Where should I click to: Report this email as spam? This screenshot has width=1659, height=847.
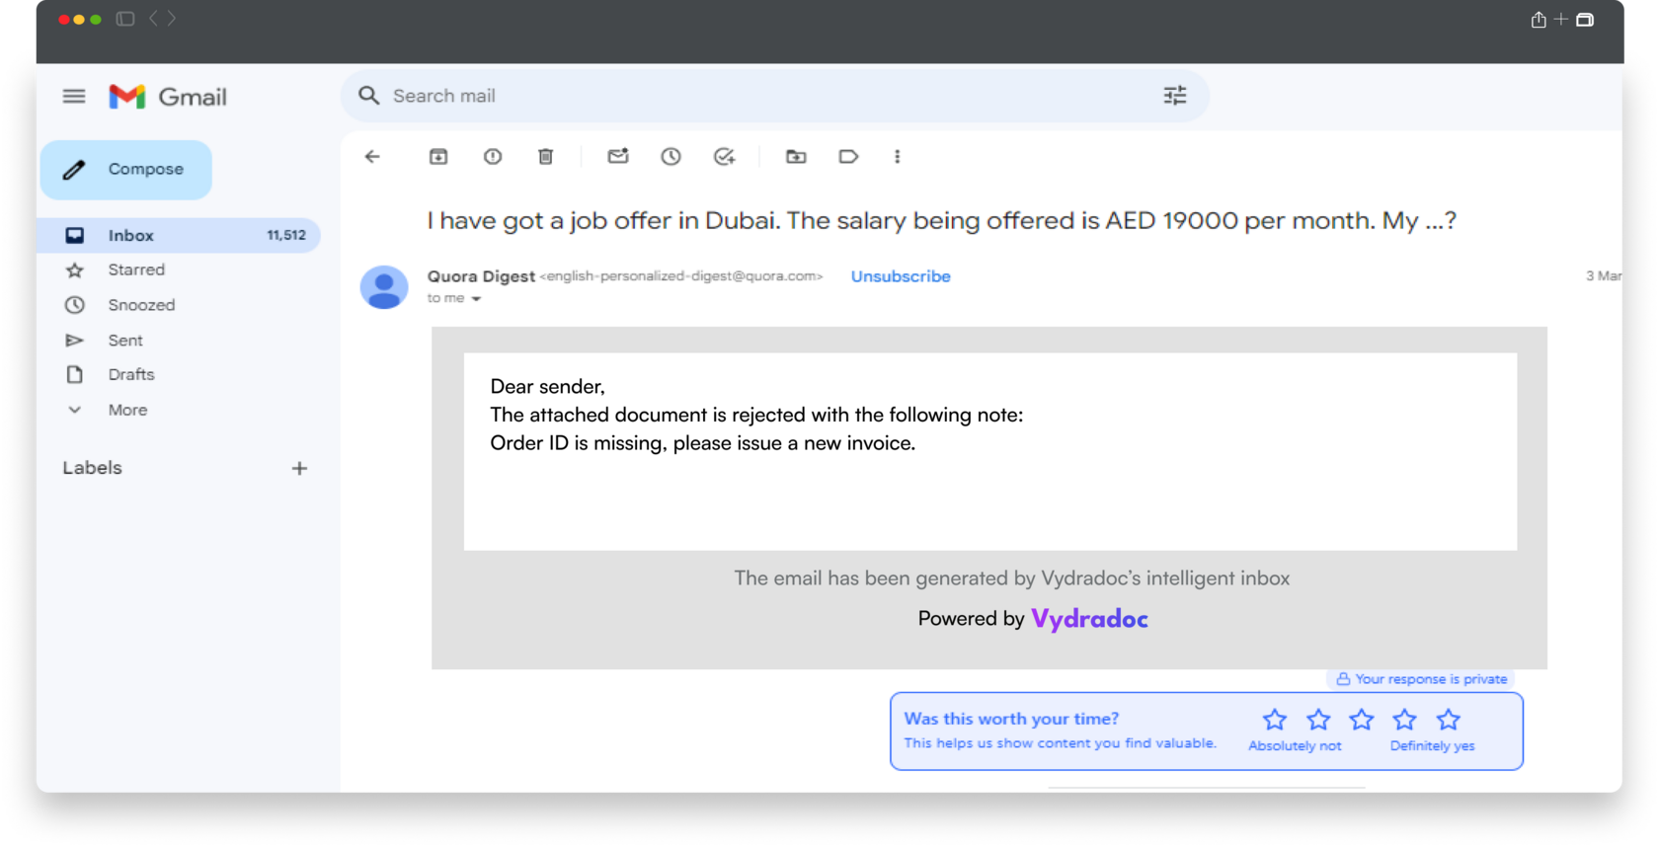pos(493,157)
